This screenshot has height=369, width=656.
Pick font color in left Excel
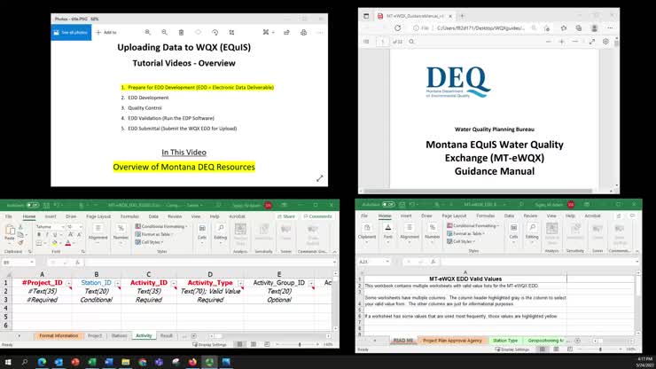(x=67, y=243)
